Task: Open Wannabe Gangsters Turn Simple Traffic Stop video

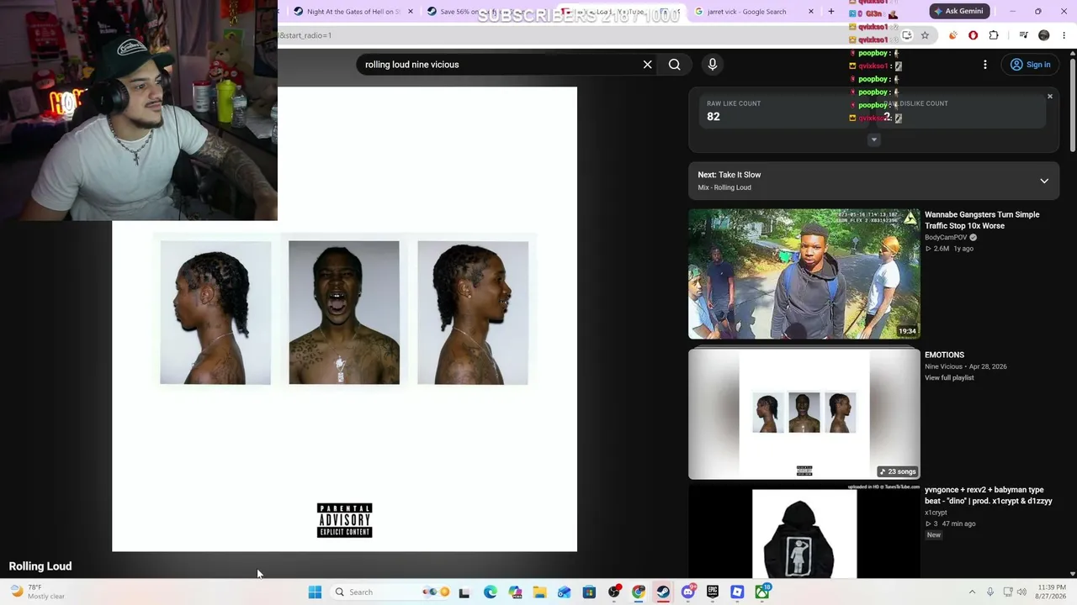Action: (x=982, y=220)
